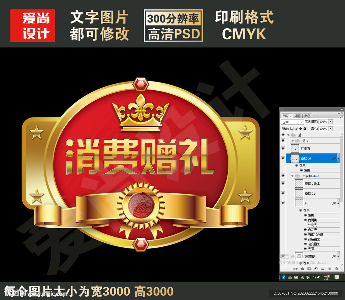Image resolution: width=345 pixels, height=300 pixels.
Task: Create a new layer group icon
Action: [323, 269]
